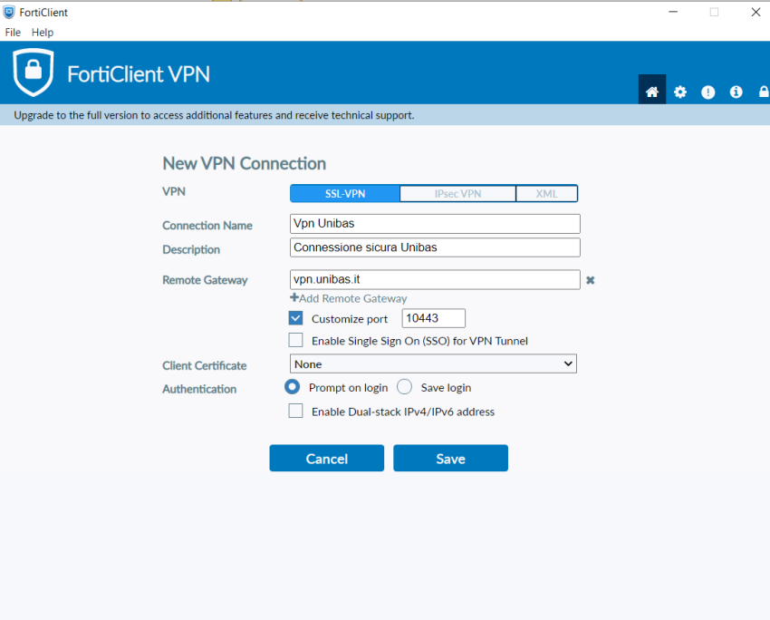Open the File menu
Viewport: 770px width, 620px height.
(13, 33)
